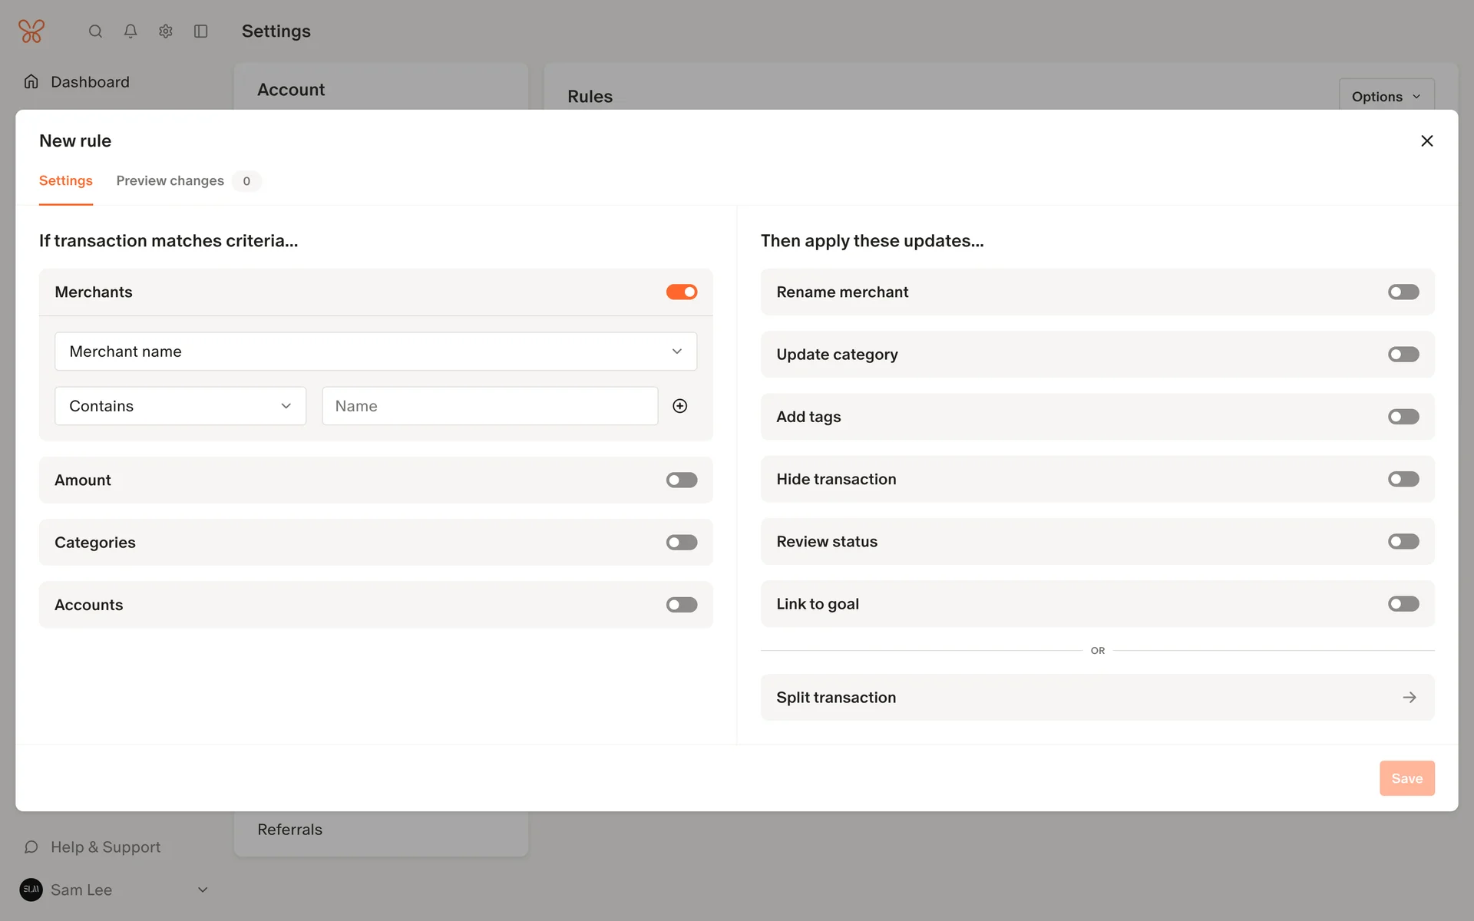This screenshot has height=921, width=1474.
Task: Turn on the Update category toggle
Action: (1403, 355)
